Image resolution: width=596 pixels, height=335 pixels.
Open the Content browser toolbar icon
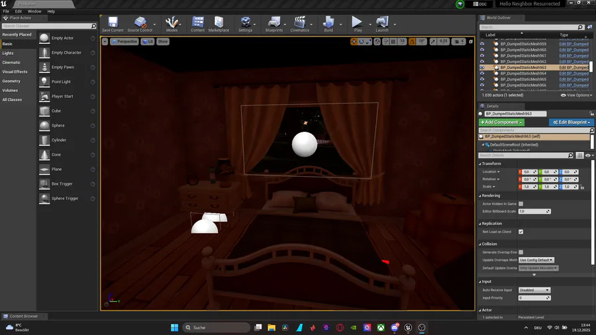pos(197,24)
